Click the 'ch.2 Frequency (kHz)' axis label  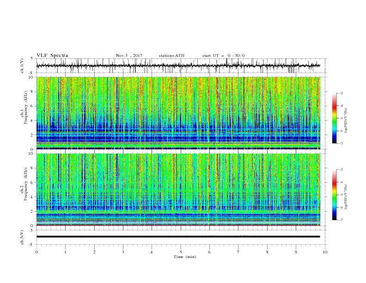[x=24, y=184]
